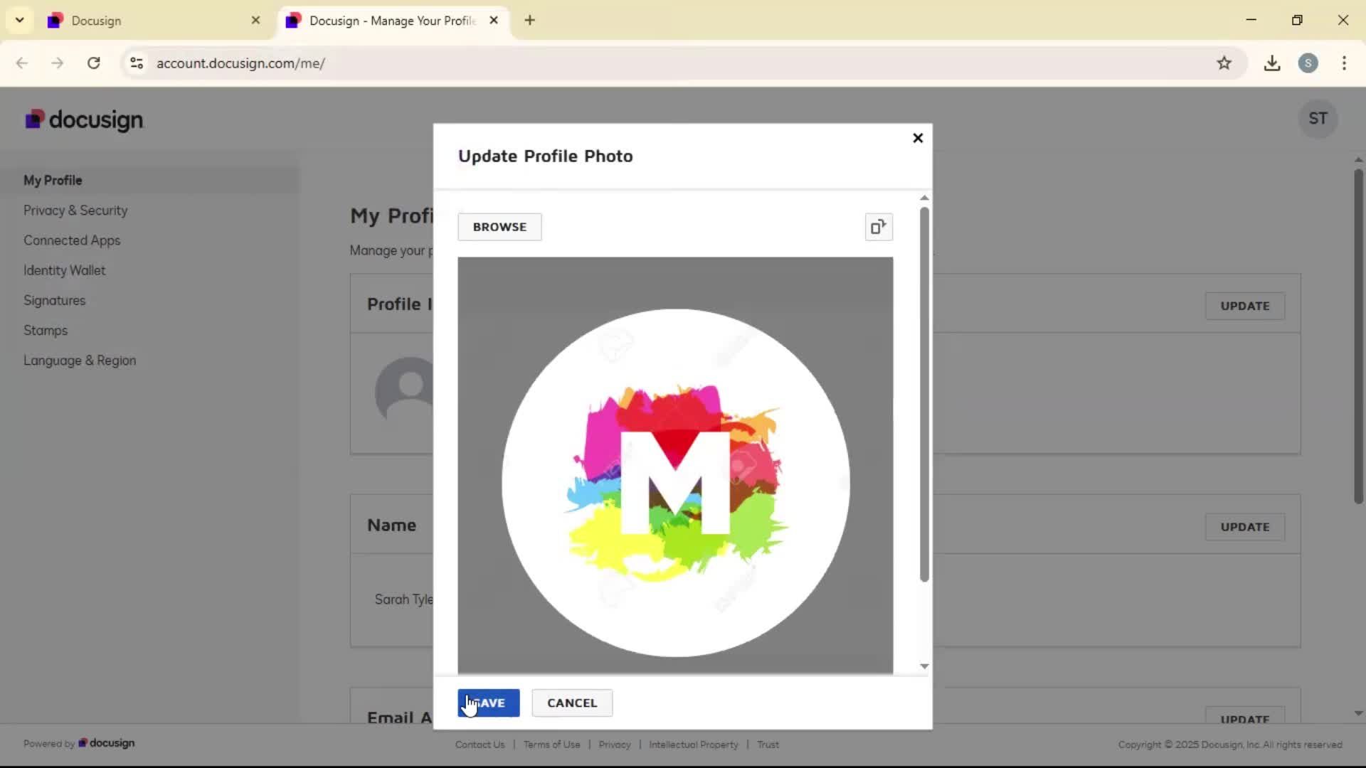Open a new browser tab
The height and width of the screenshot is (768, 1366).
pyautogui.click(x=529, y=21)
